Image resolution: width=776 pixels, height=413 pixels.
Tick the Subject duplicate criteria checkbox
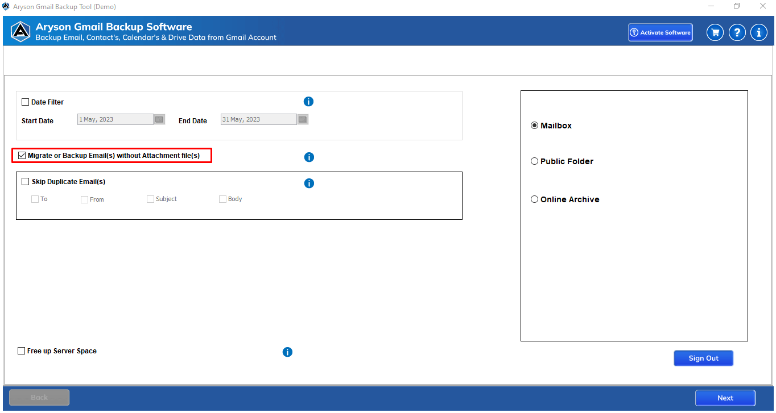[150, 199]
